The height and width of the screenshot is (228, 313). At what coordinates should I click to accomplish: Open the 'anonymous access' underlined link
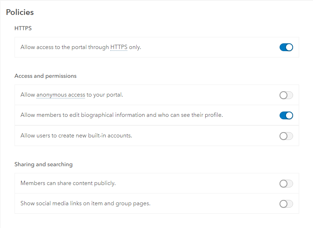pos(60,95)
